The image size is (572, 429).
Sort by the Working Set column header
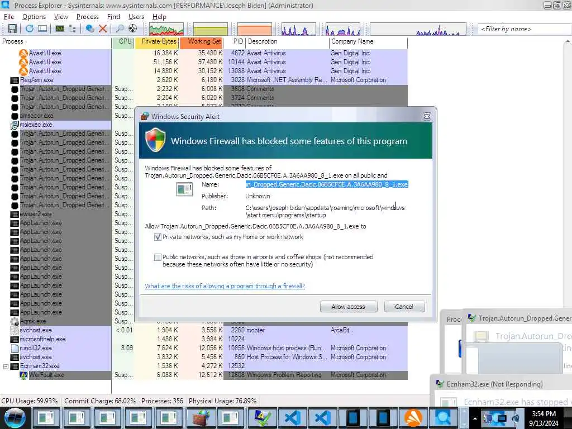click(202, 41)
